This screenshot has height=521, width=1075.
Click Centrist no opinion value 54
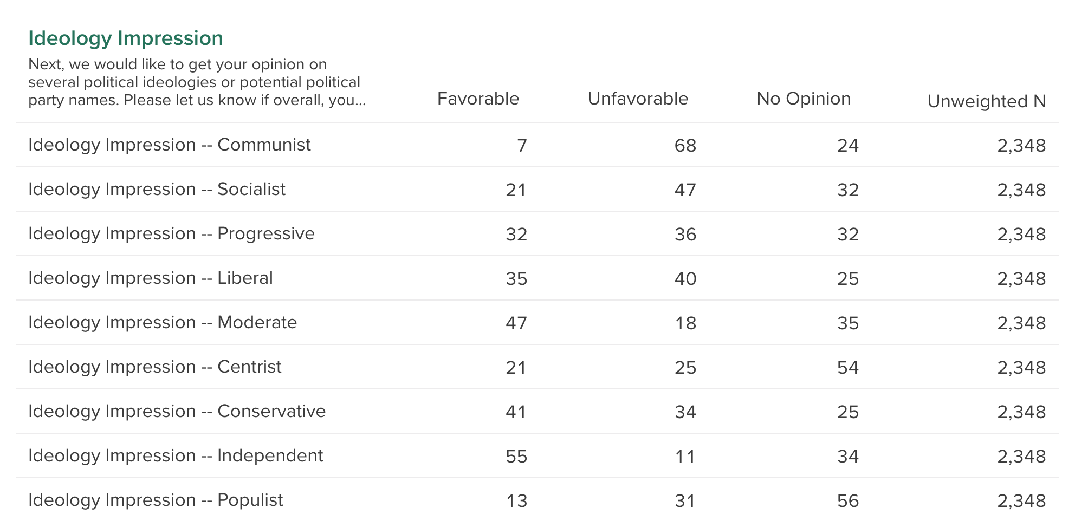point(847,368)
